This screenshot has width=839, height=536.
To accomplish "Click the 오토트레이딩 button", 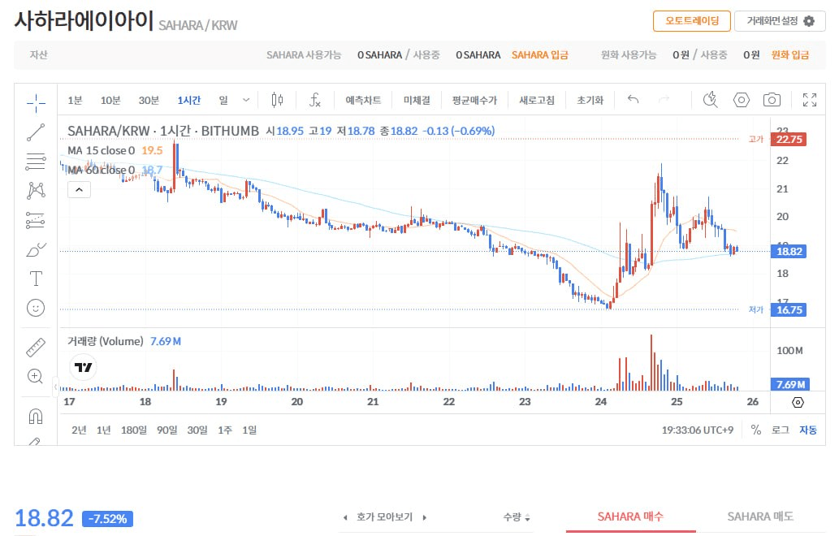I will tap(692, 21).
